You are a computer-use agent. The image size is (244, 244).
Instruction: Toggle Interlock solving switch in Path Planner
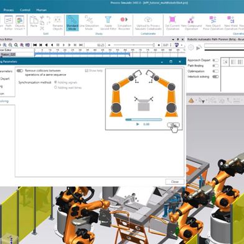pyautogui.click(x=215, y=77)
